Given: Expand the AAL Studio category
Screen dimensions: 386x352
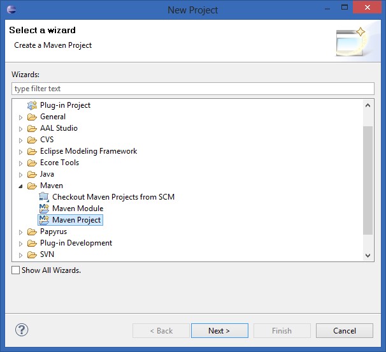Looking at the screenshot, I should pyautogui.click(x=20, y=129).
